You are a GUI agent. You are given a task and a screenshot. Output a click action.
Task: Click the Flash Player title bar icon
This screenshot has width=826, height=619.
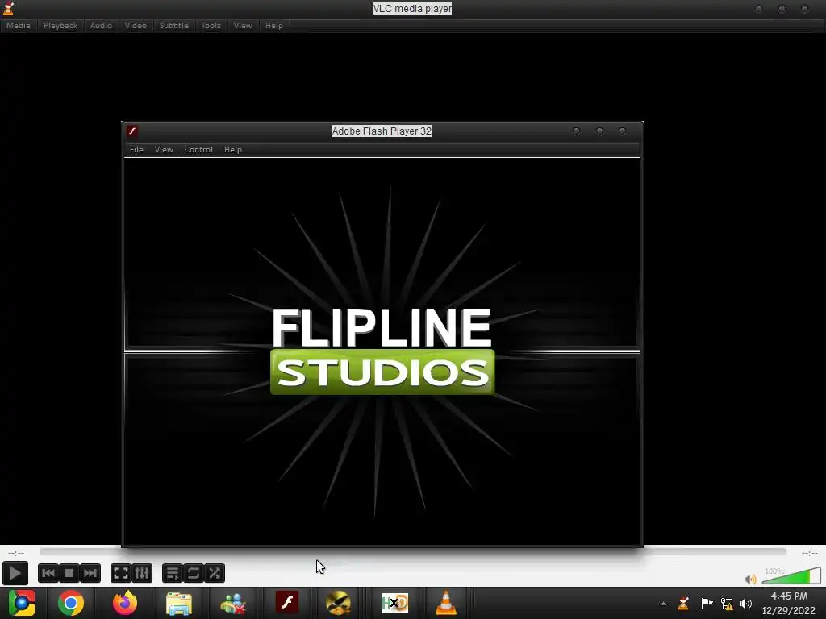(133, 131)
